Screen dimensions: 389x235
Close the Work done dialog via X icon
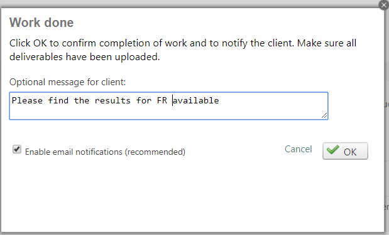click(x=384, y=5)
